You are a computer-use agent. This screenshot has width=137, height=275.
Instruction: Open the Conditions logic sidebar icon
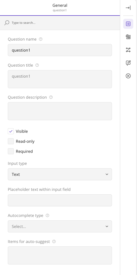(x=128, y=50)
